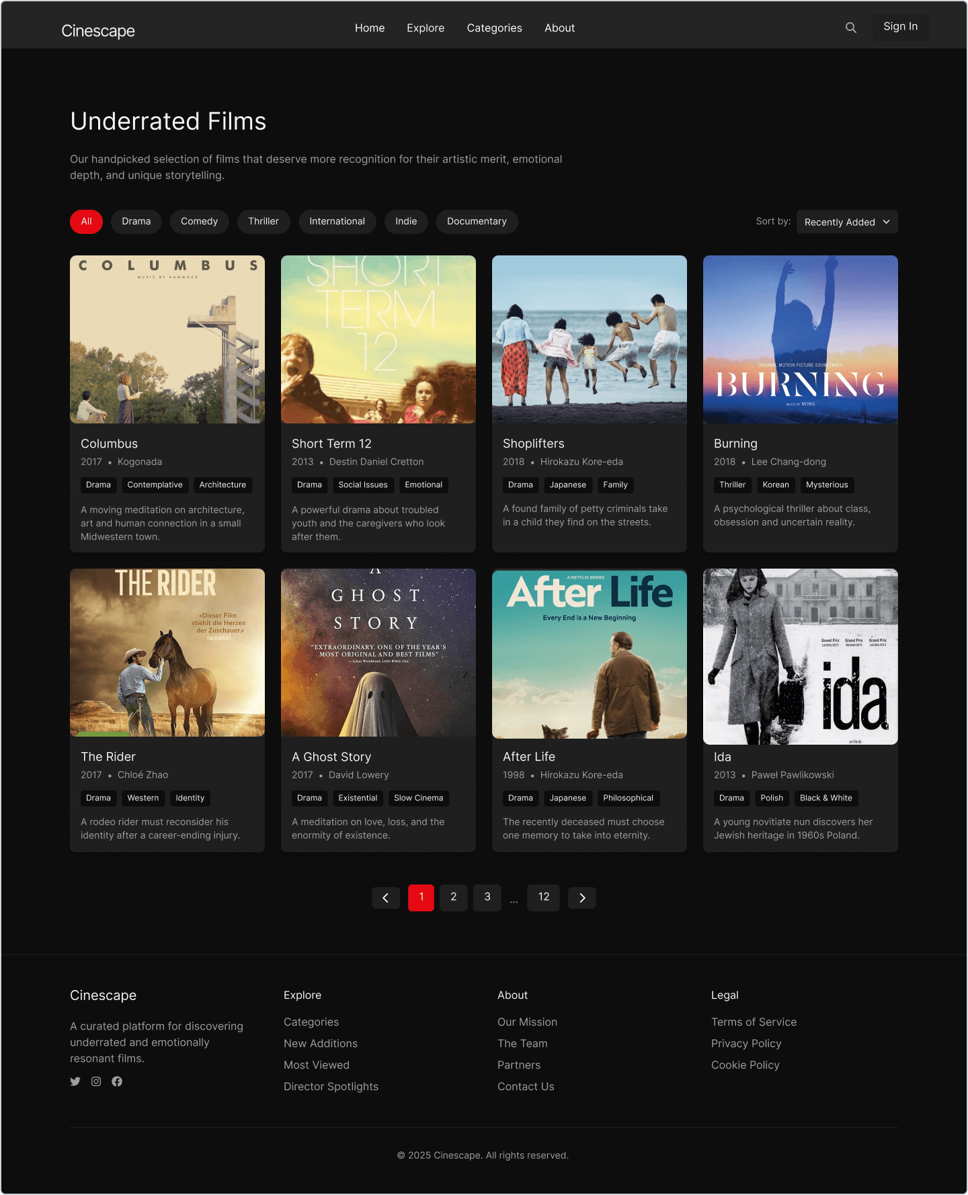968x1195 pixels.
Task: Click the Columbus film title
Action: pyautogui.click(x=110, y=444)
